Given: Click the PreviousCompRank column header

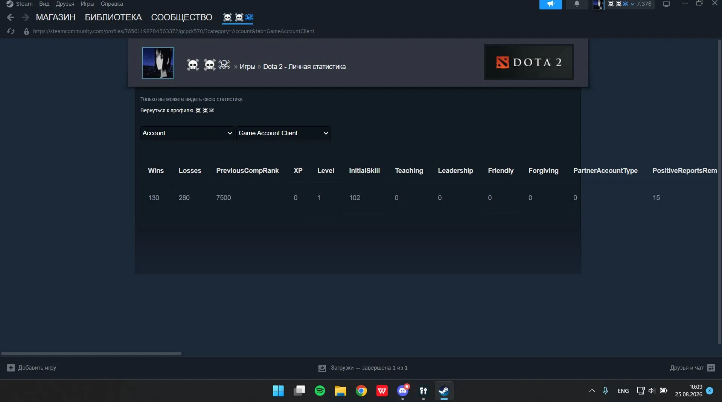Looking at the screenshot, I should pos(247,171).
